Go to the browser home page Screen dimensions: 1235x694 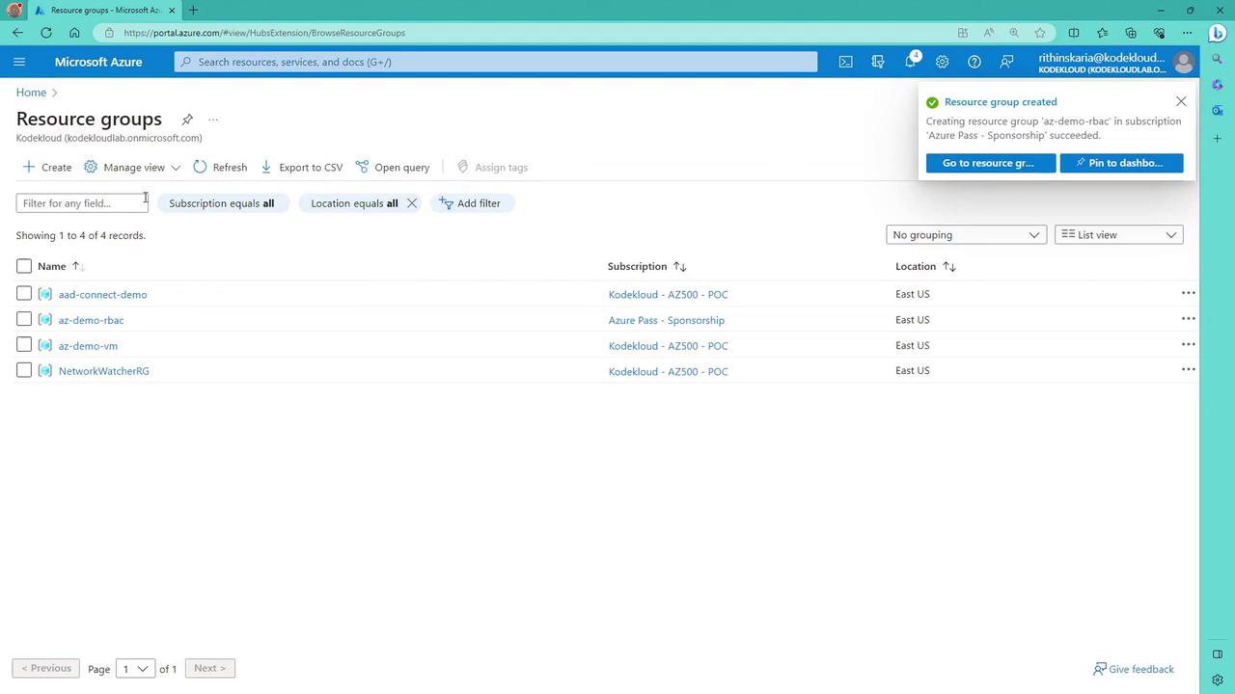pos(74,33)
